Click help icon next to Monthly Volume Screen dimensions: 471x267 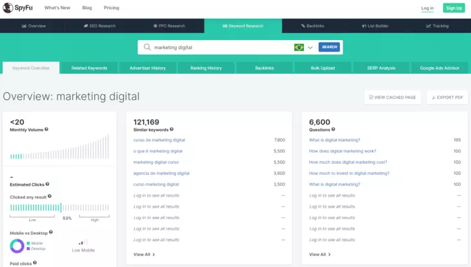point(46,130)
